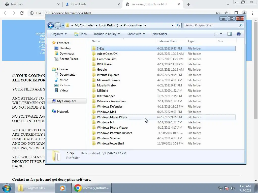Select the Mozilla Firefox folder icon
The width and height of the screenshot is (258, 193).
[94, 85]
